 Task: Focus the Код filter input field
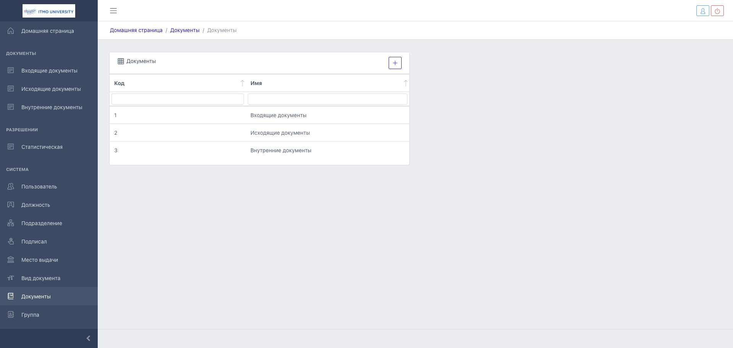coord(178,99)
